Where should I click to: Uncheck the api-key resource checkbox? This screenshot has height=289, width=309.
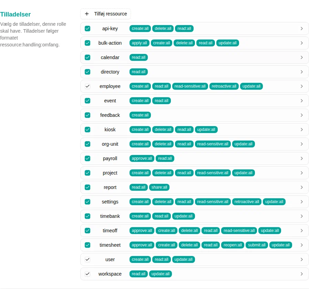coord(87,29)
